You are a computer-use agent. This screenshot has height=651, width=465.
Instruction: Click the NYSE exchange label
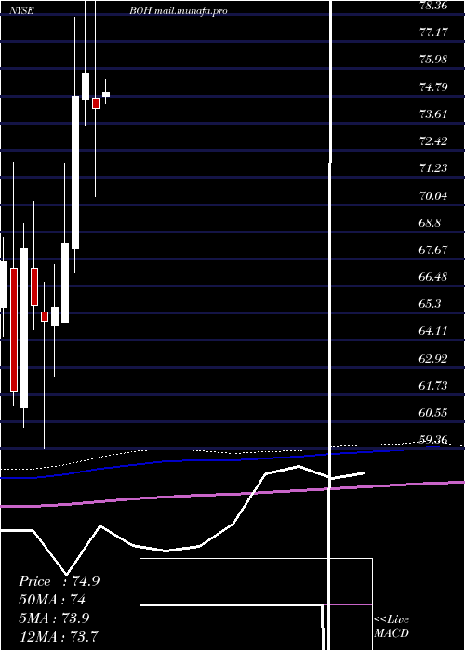[21, 11]
